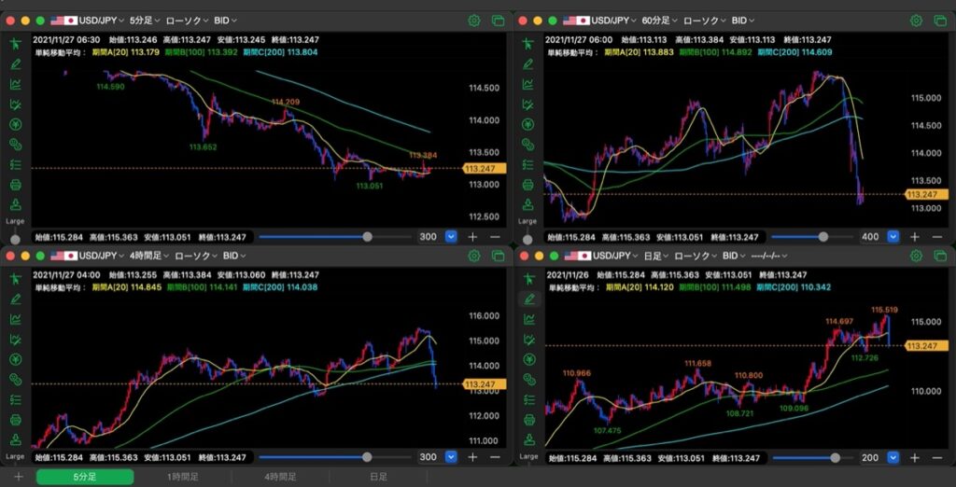Click chart with slash icon in 60分足 window
Image resolution: width=956 pixels, height=487 pixels.
[x=528, y=104]
